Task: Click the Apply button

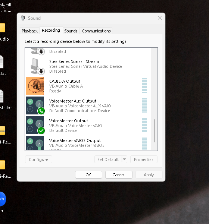Action: 149,175
